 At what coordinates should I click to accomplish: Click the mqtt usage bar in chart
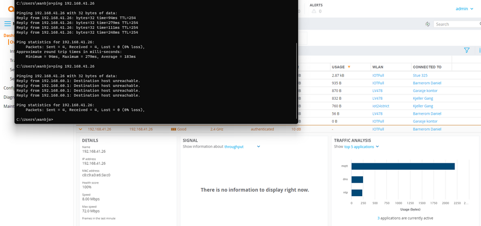click(403, 166)
